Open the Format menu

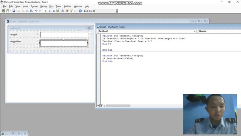coord(34,6)
